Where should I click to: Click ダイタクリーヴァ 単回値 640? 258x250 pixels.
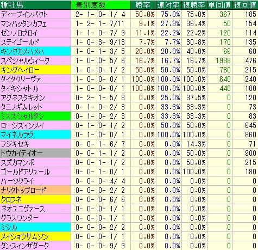tap(225, 79)
